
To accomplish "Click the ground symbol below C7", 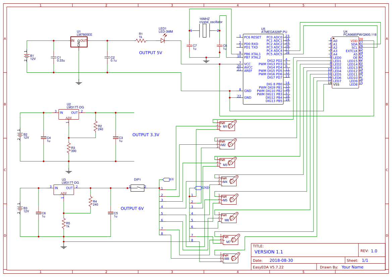I will click(206, 61).
